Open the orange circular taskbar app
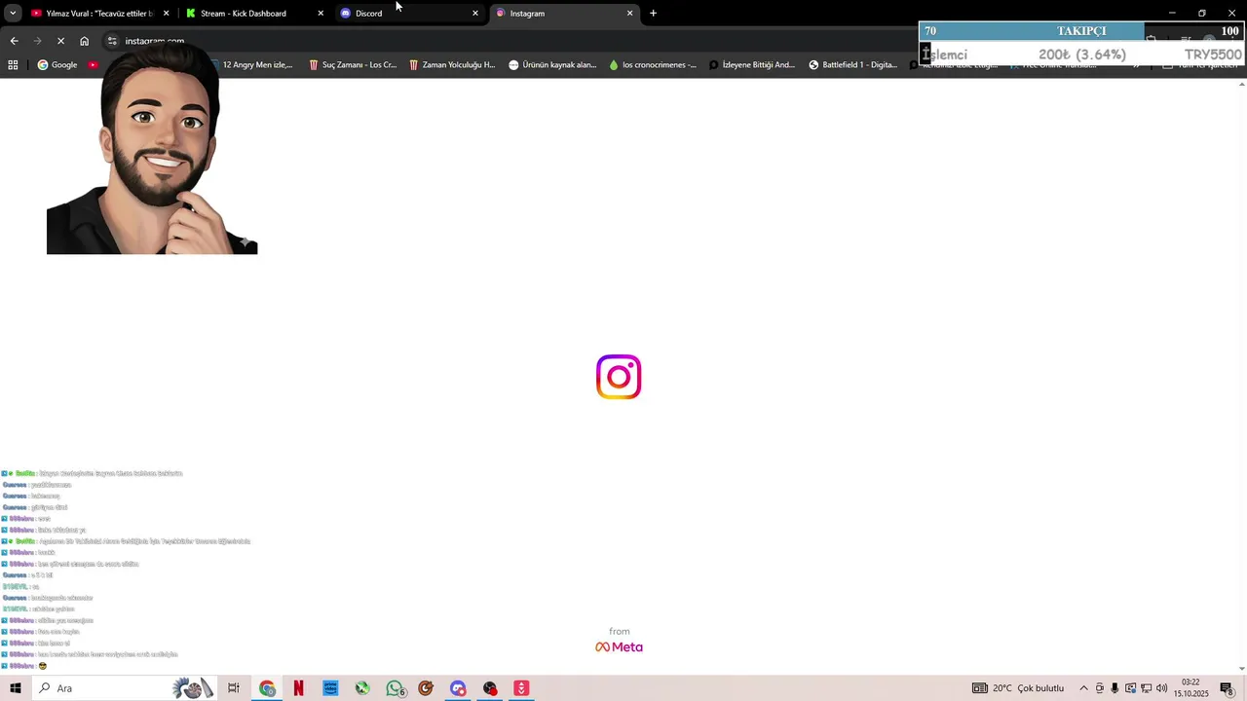Image resolution: width=1247 pixels, height=701 pixels. pyautogui.click(x=426, y=688)
